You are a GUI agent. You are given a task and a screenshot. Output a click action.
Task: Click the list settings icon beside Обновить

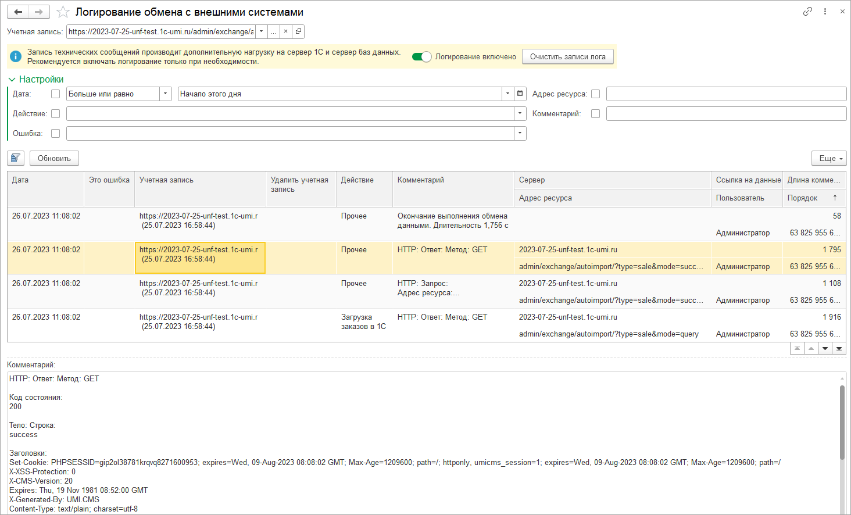tap(16, 158)
